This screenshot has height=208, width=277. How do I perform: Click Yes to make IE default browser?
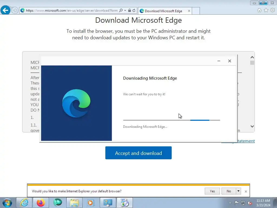click(x=212, y=191)
